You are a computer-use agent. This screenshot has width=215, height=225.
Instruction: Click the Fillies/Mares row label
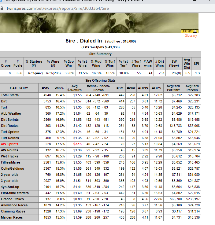coord(11,162)
